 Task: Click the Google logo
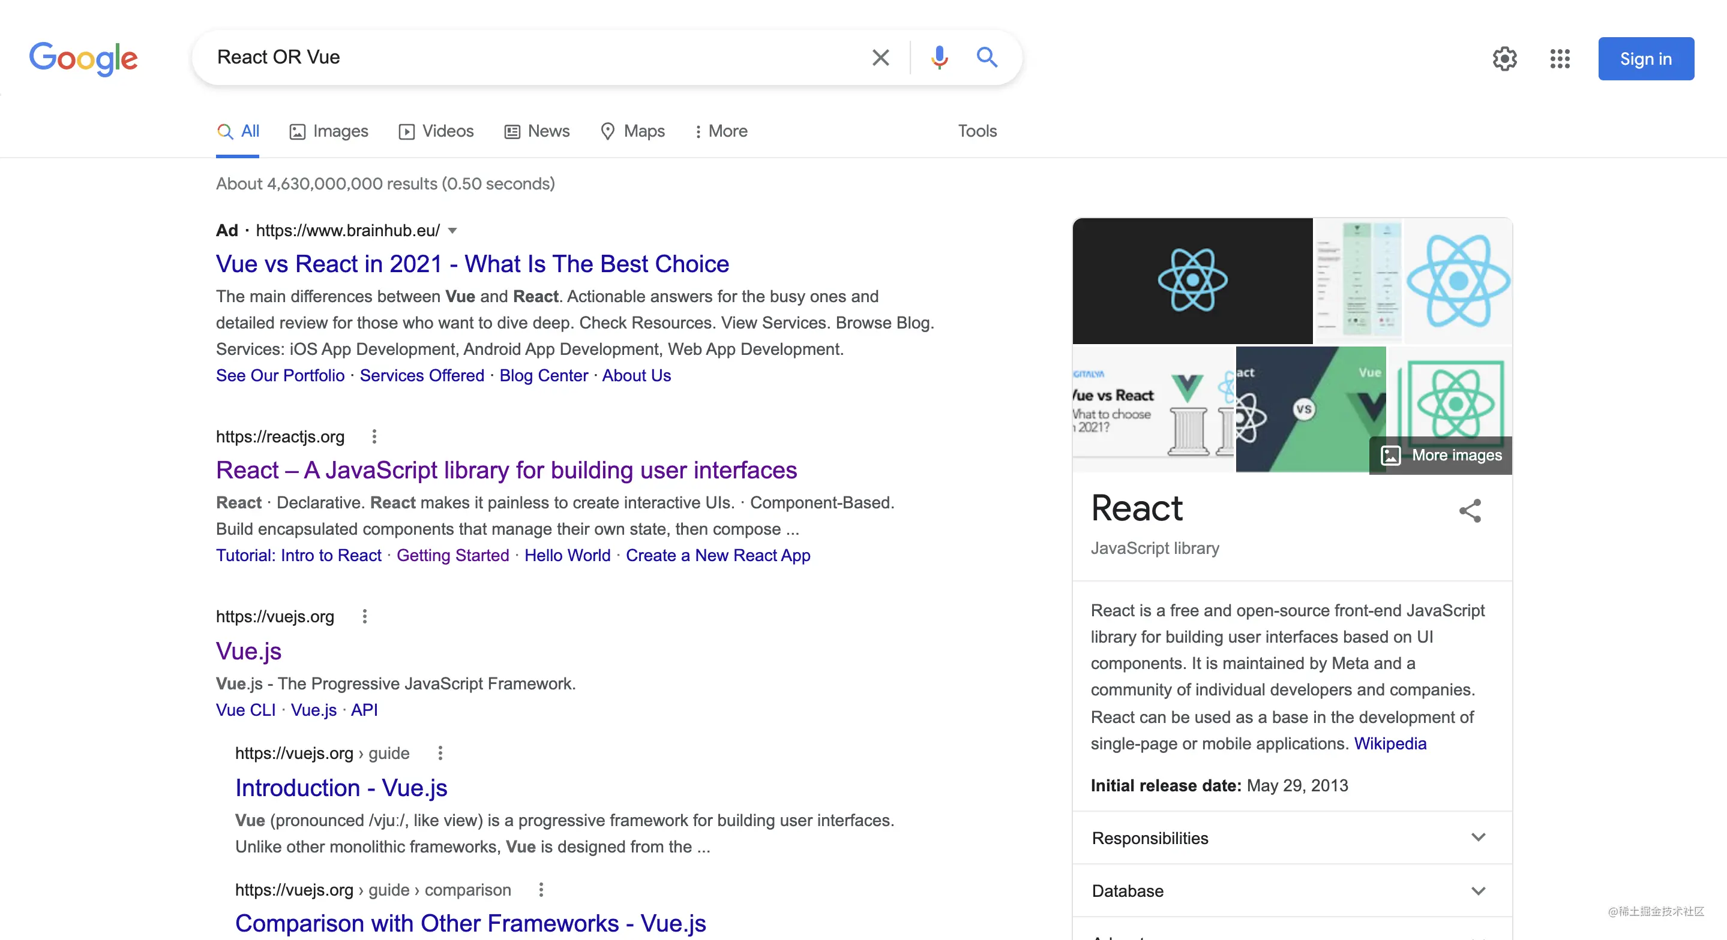point(83,58)
